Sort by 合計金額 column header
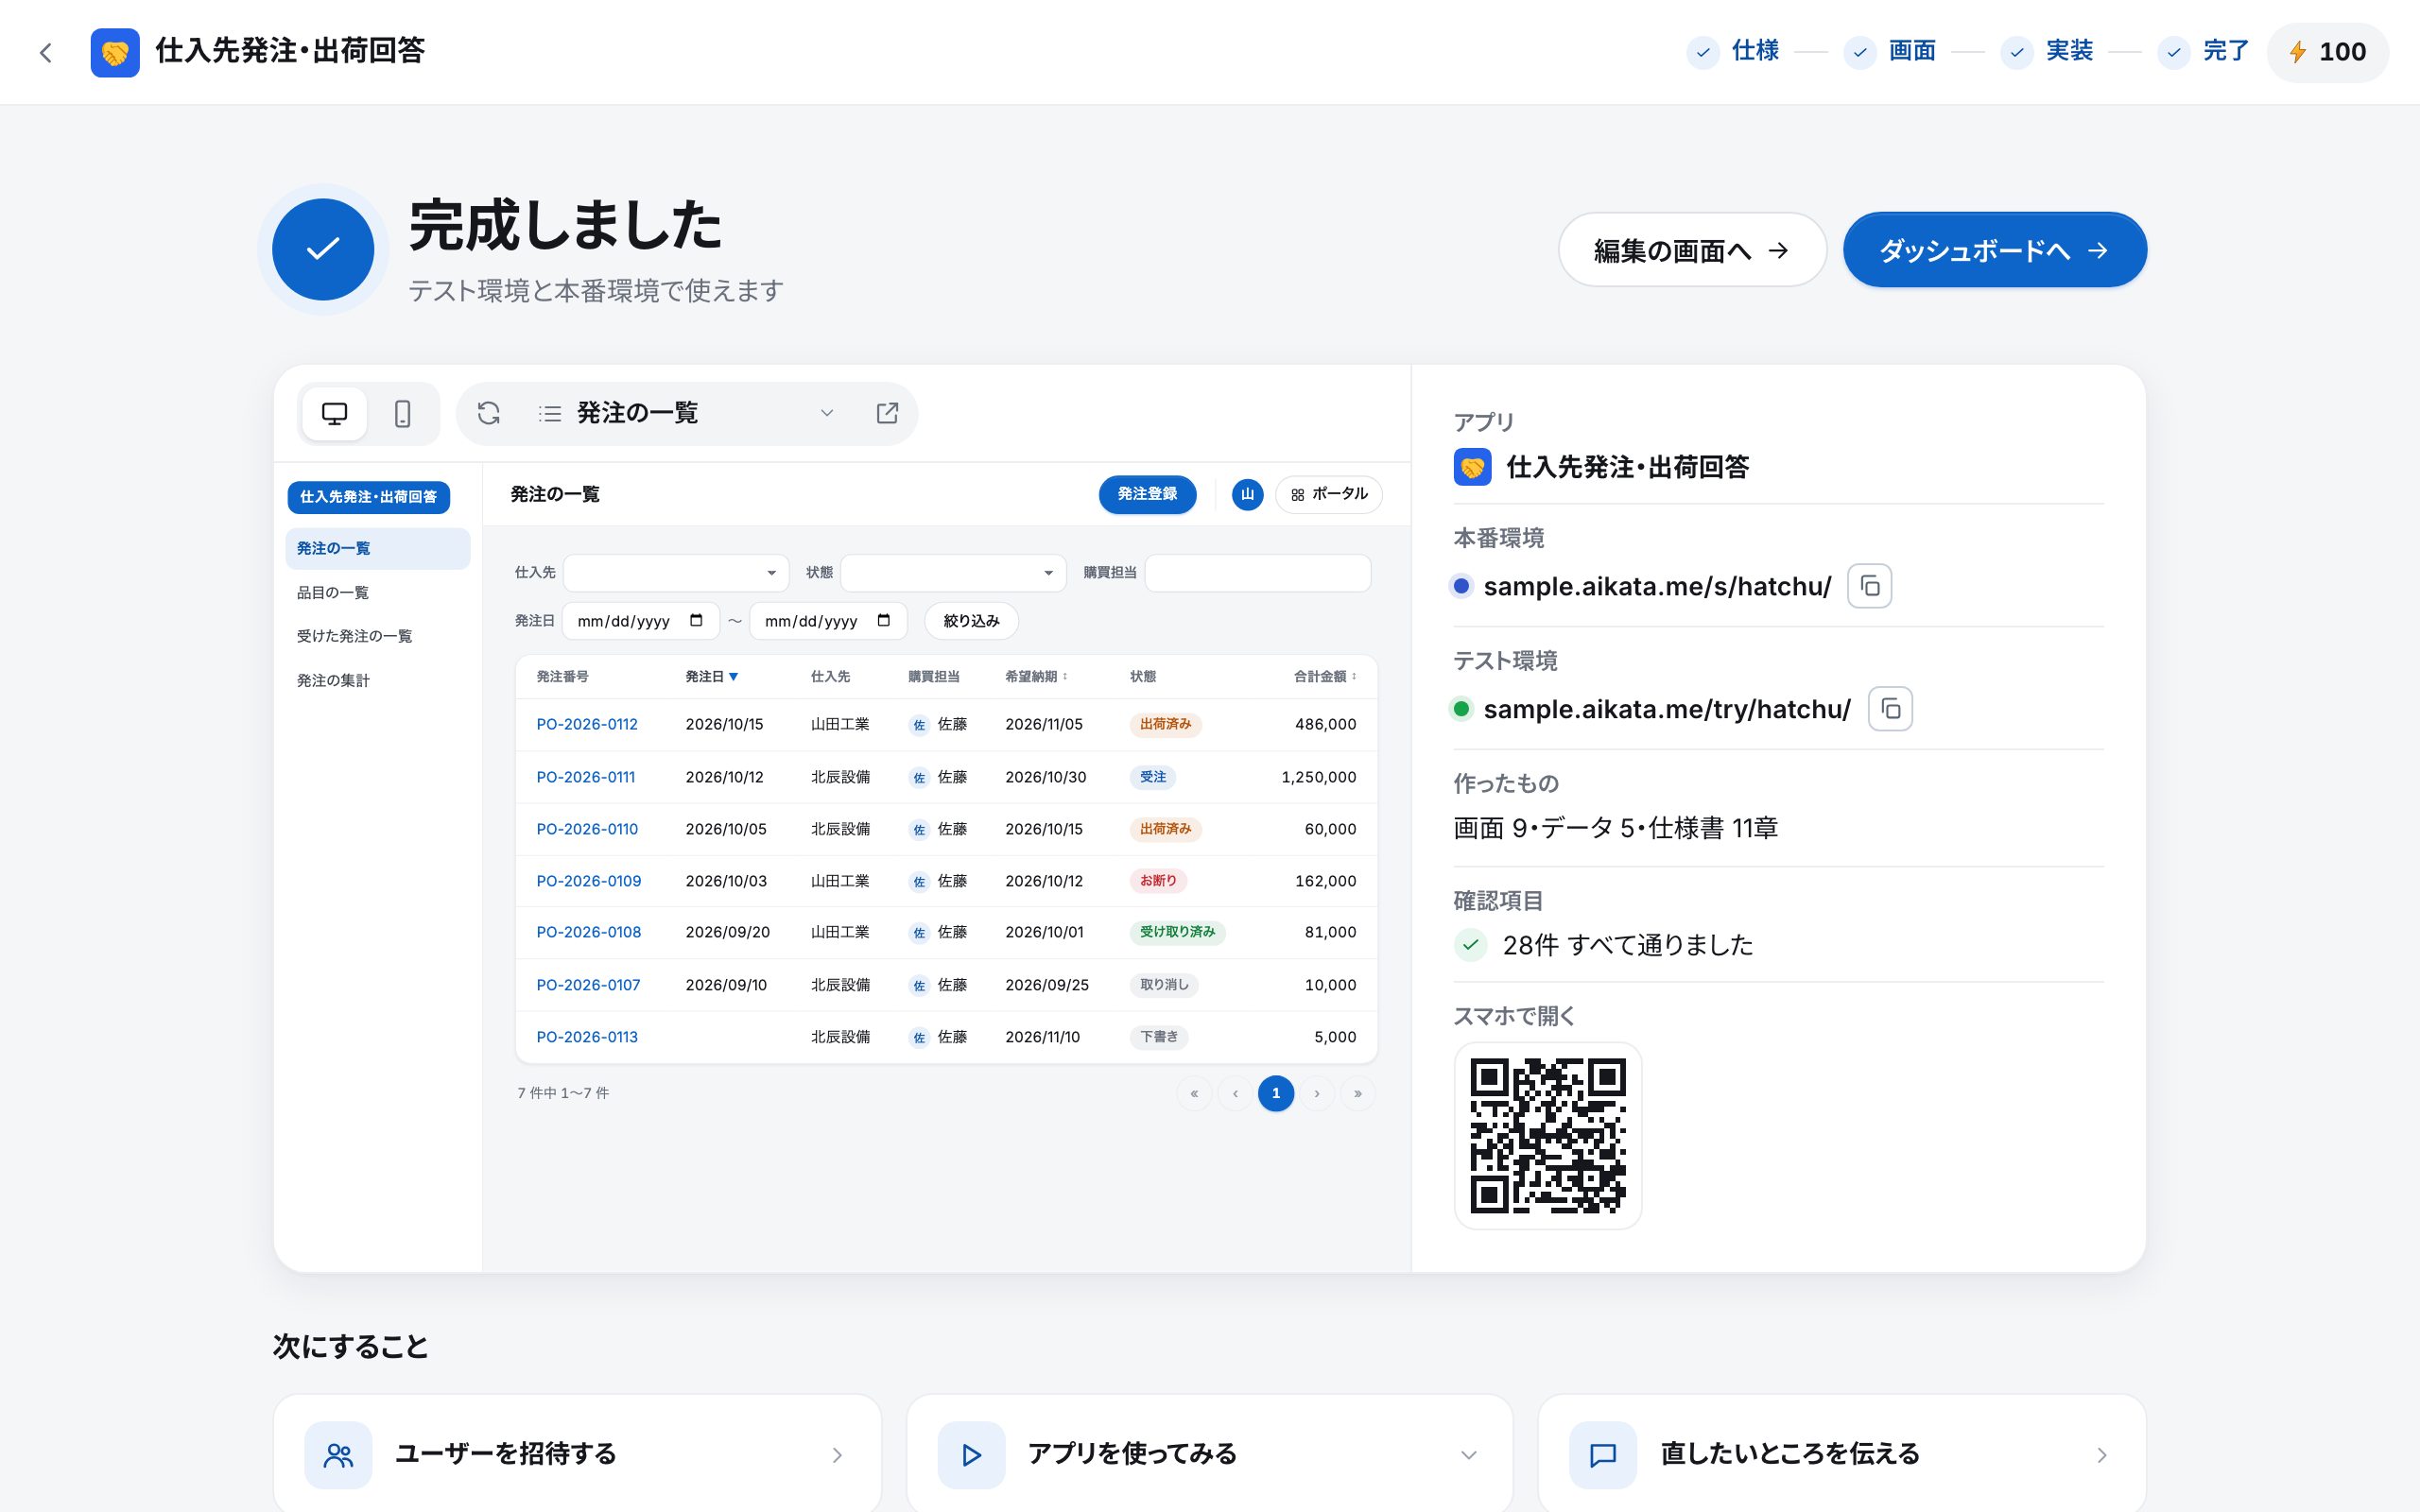This screenshot has width=2420, height=1512. pyautogui.click(x=1325, y=677)
